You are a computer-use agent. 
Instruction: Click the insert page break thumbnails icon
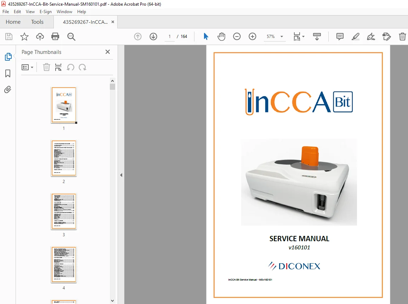tap(58, 67)
